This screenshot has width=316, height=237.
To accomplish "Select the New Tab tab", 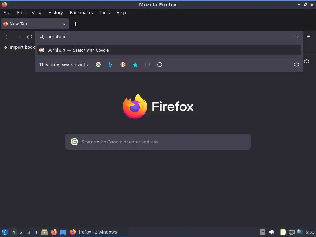I will pyautogui.click(x=35, y=24).
